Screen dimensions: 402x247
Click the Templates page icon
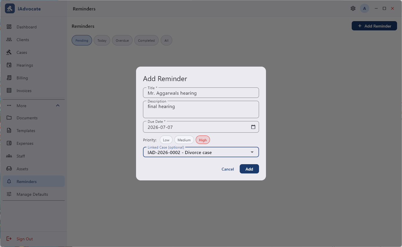point(9,130)
